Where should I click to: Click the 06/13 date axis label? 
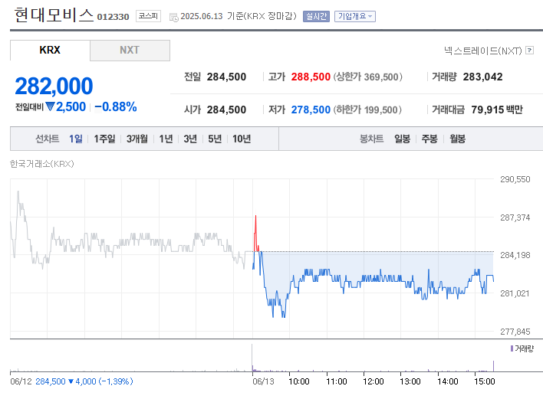pos(263,381)
